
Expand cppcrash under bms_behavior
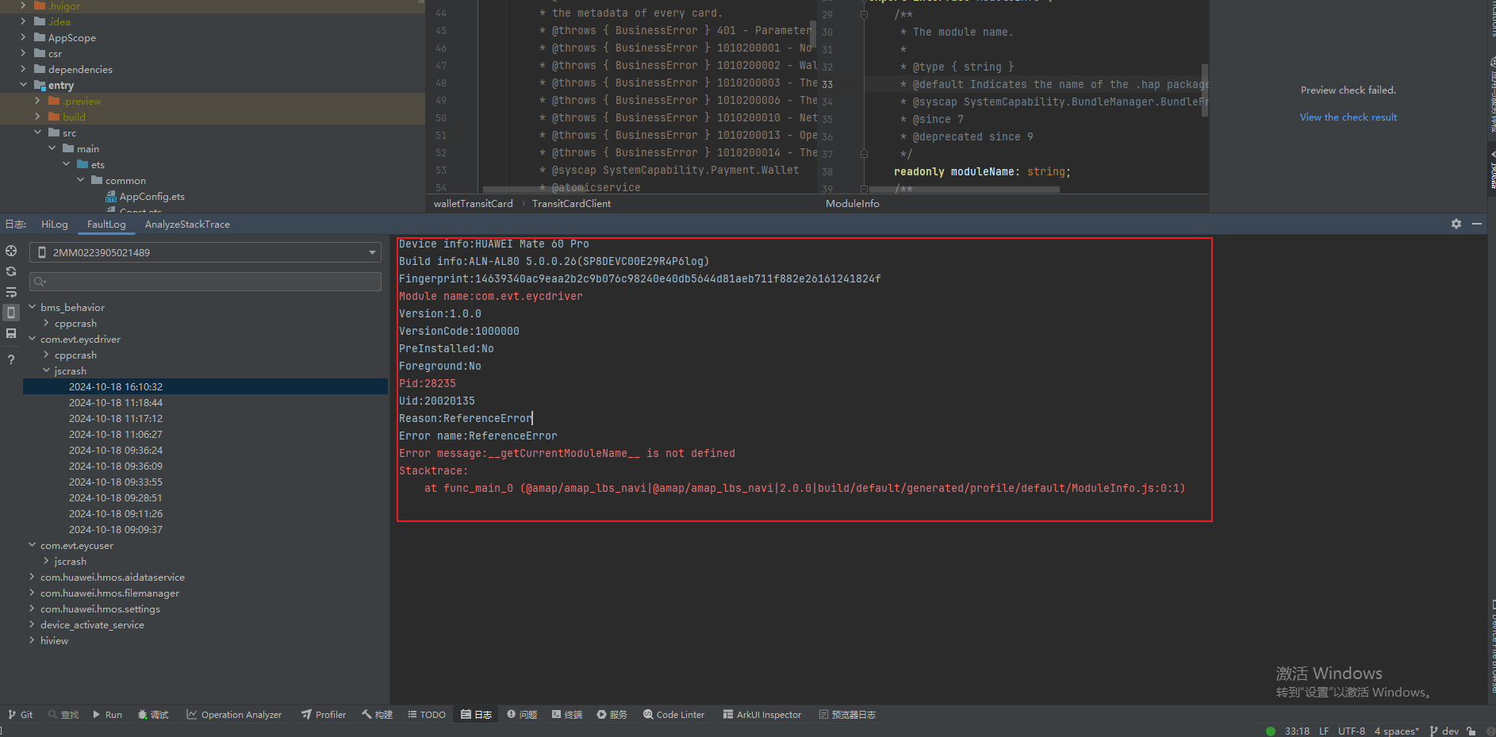tap(47, 323)
